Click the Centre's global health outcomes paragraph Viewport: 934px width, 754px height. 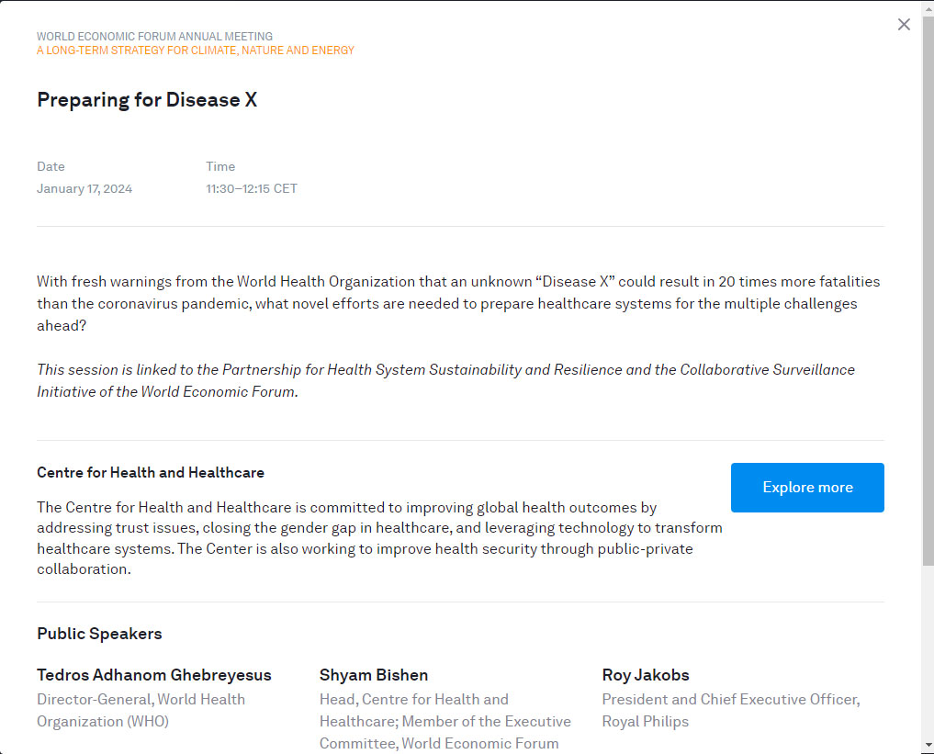[x=379, y=537]
